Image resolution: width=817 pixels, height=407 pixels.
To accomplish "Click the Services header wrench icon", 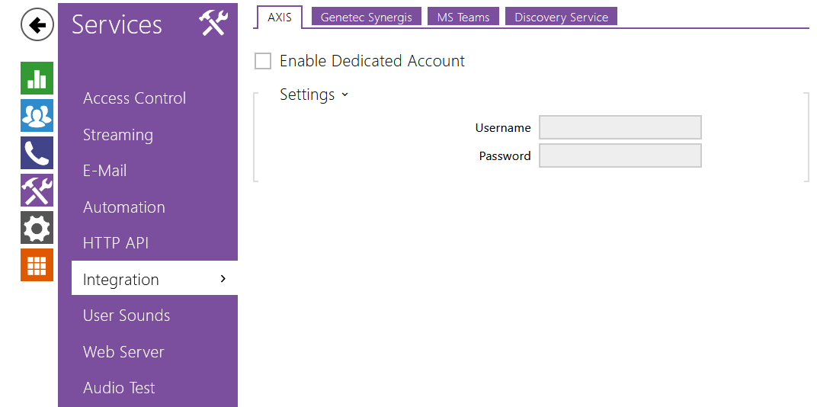I will [213, 24].
